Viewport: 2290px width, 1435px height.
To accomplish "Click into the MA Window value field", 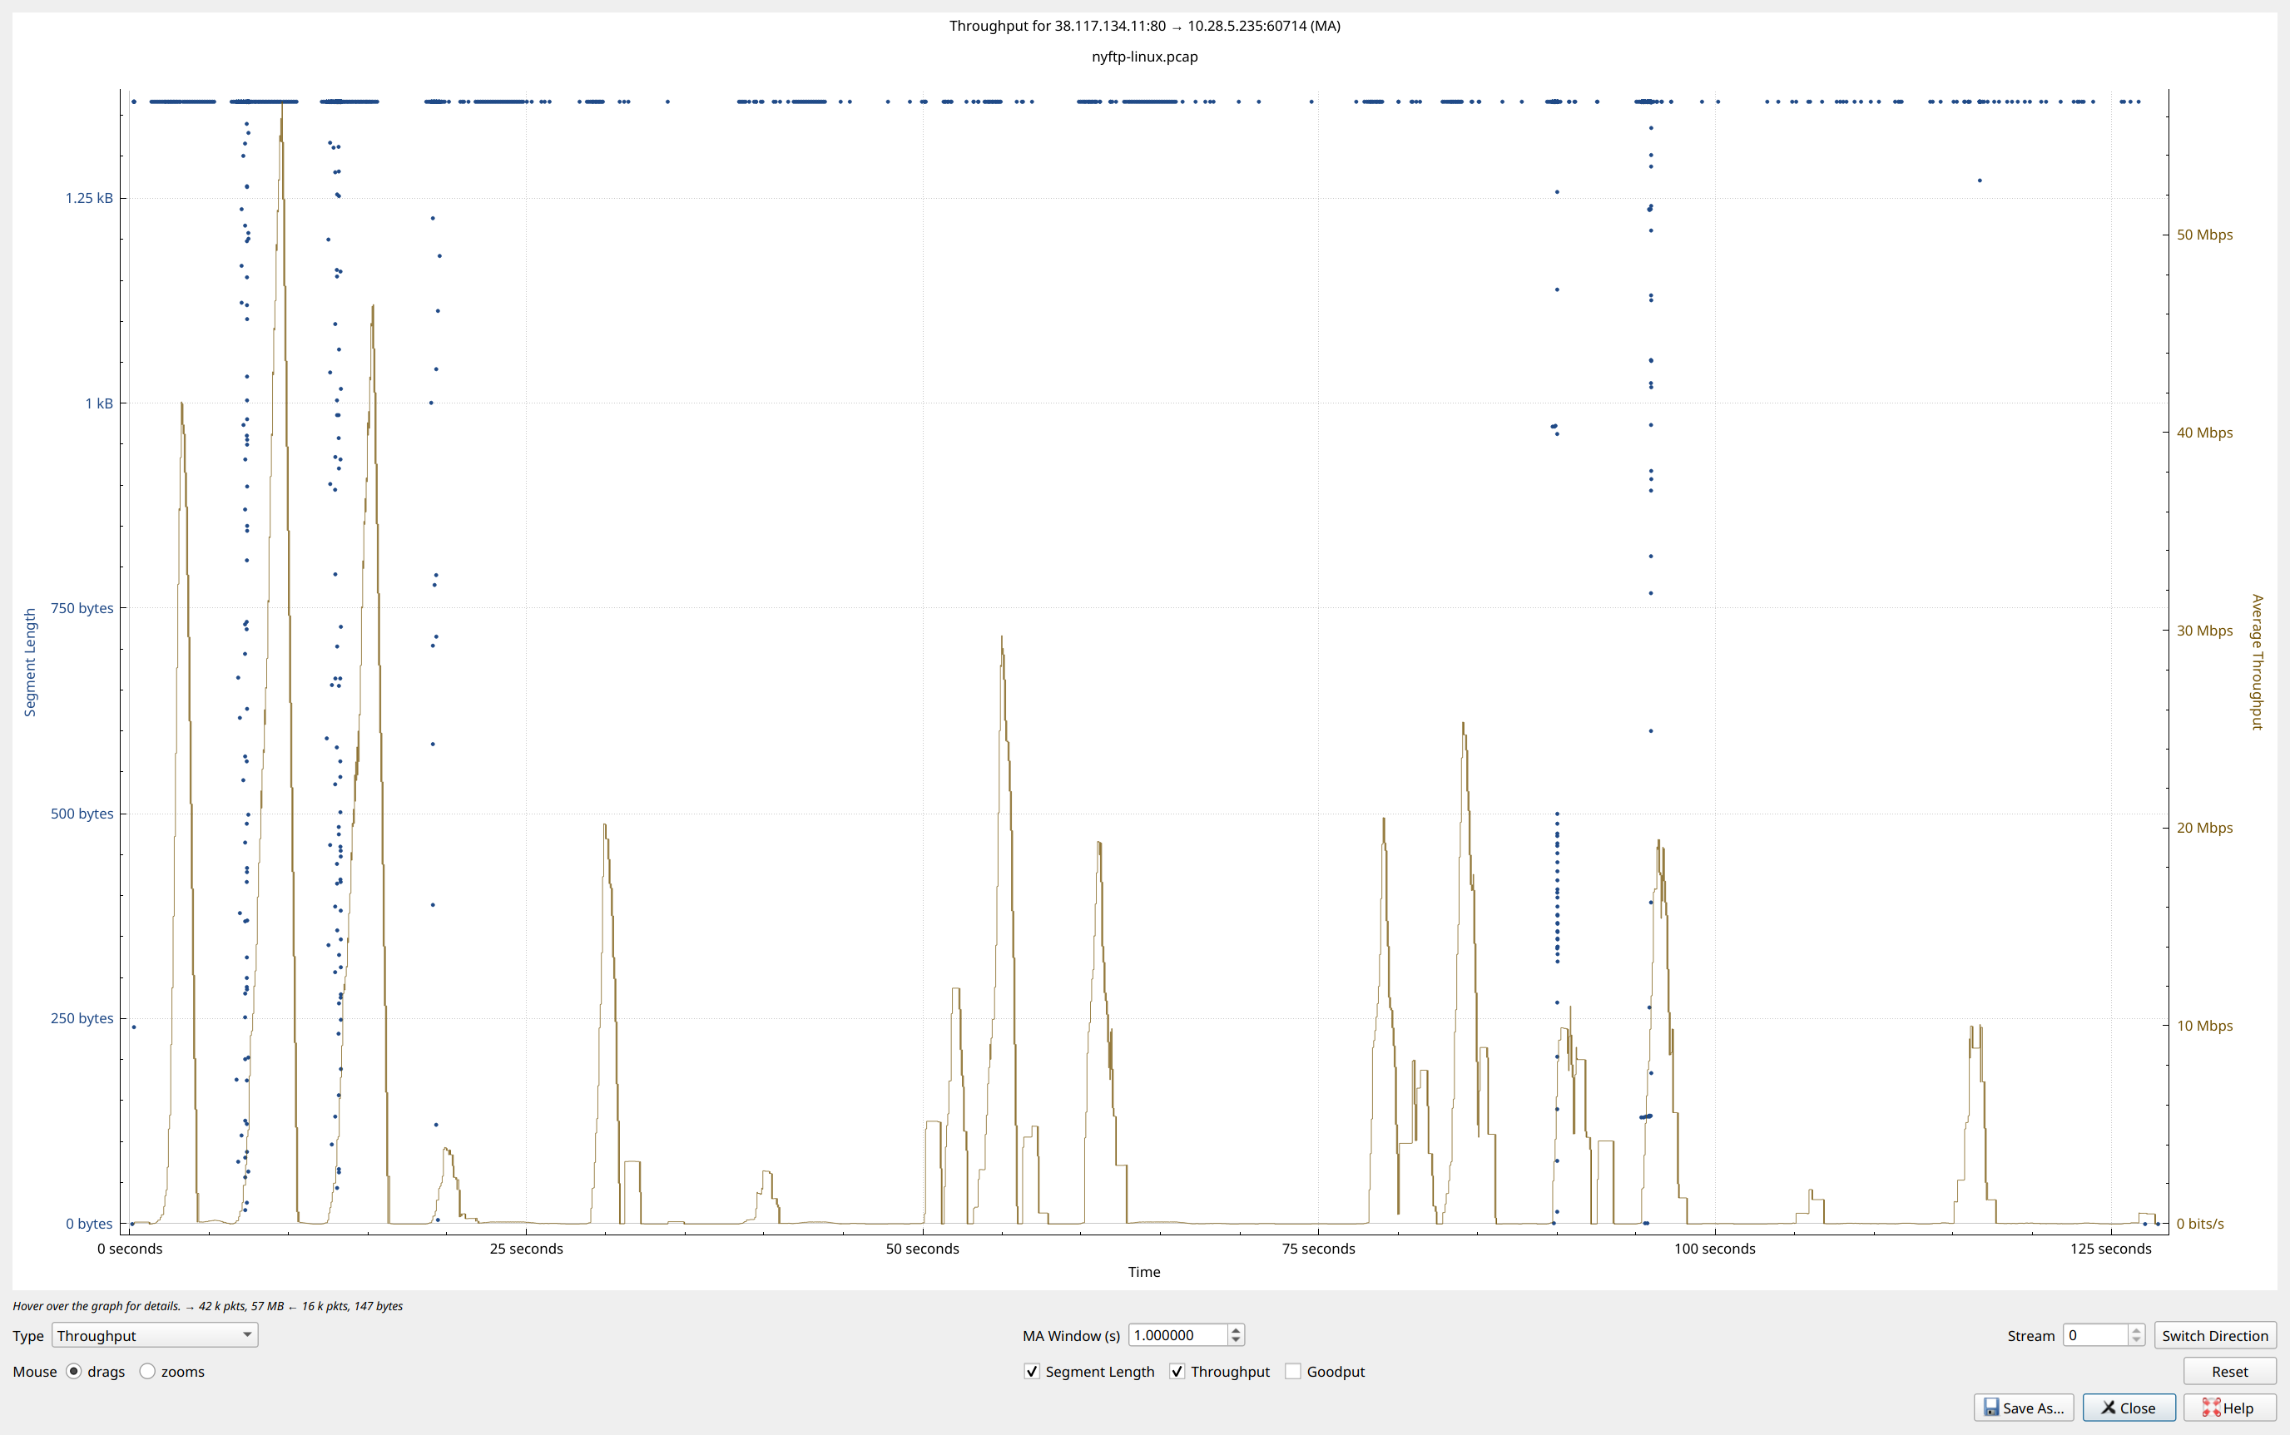I will coord(1177,1335).
